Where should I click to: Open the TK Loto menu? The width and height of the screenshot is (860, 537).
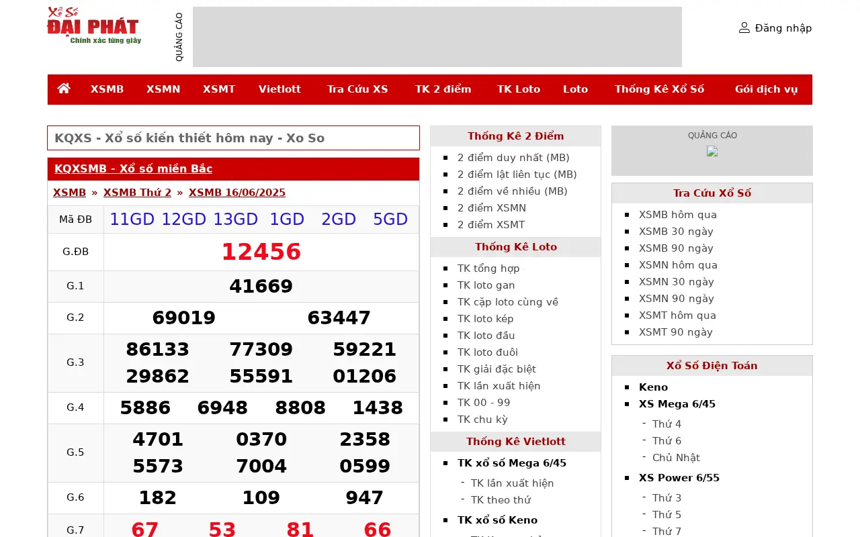tap(519, 89)
